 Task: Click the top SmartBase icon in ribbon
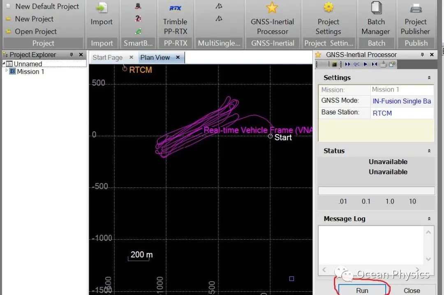pyautogui.click(x=139, y=7)
